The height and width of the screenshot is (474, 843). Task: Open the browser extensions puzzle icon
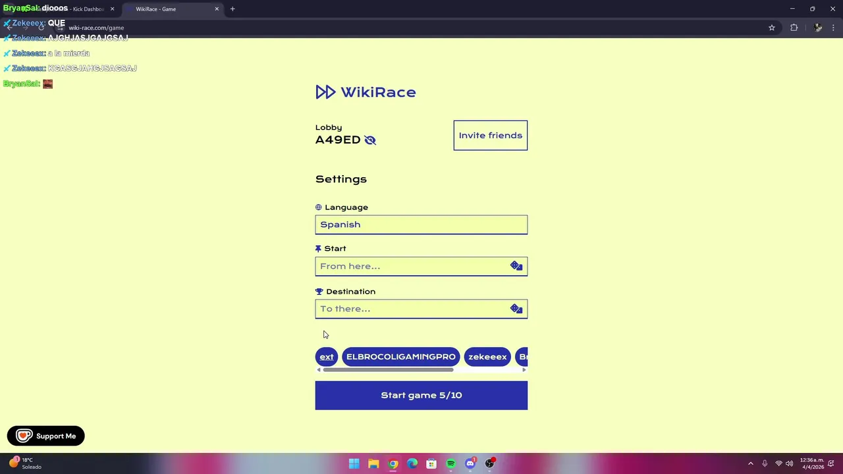[794, 28]
